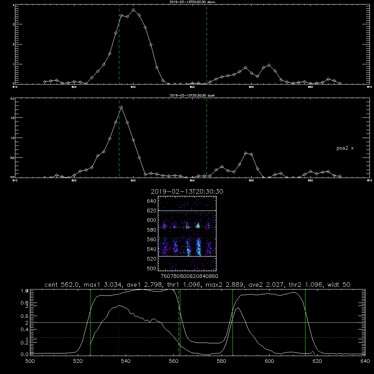
Task: Click 'widt 50' in the statistics line
Action: coord(339,285)
